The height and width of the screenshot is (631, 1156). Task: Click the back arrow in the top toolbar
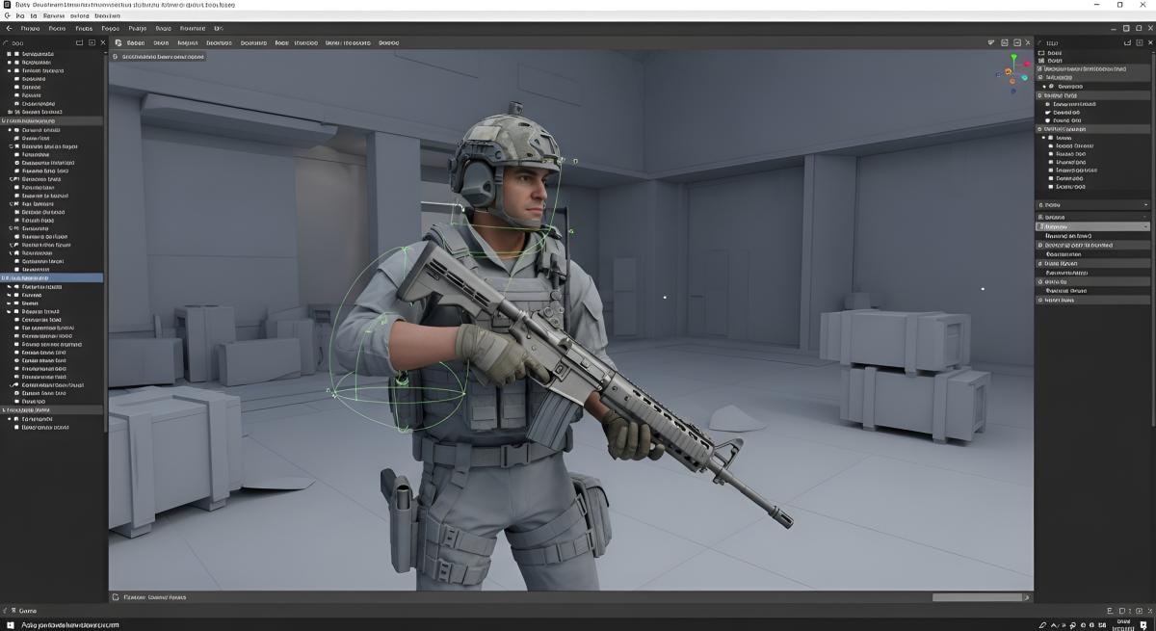coord(10,29)
